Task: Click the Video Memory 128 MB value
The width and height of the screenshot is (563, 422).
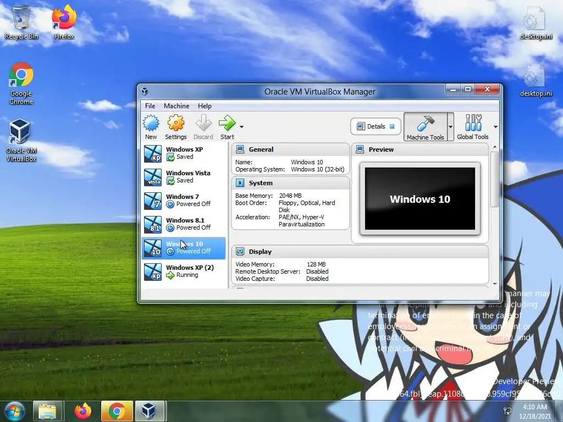Action: pos(316,264)
